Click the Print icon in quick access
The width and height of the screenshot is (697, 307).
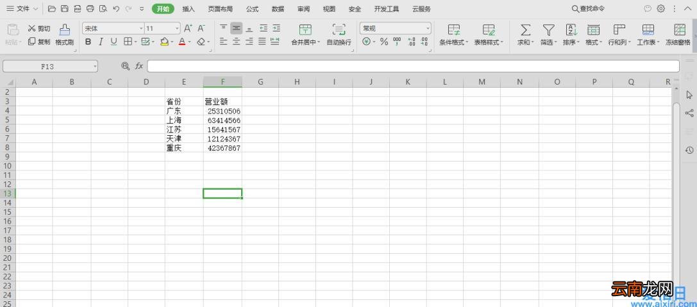[x=90, y=8]
